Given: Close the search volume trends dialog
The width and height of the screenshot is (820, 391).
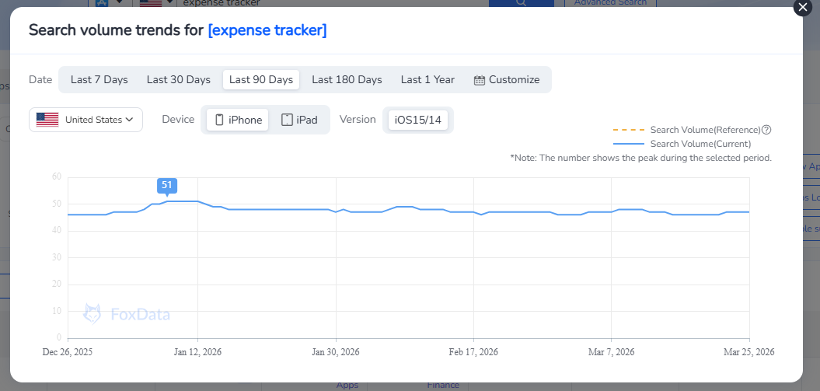Looking at the screenshot, I should coord(802,8).
